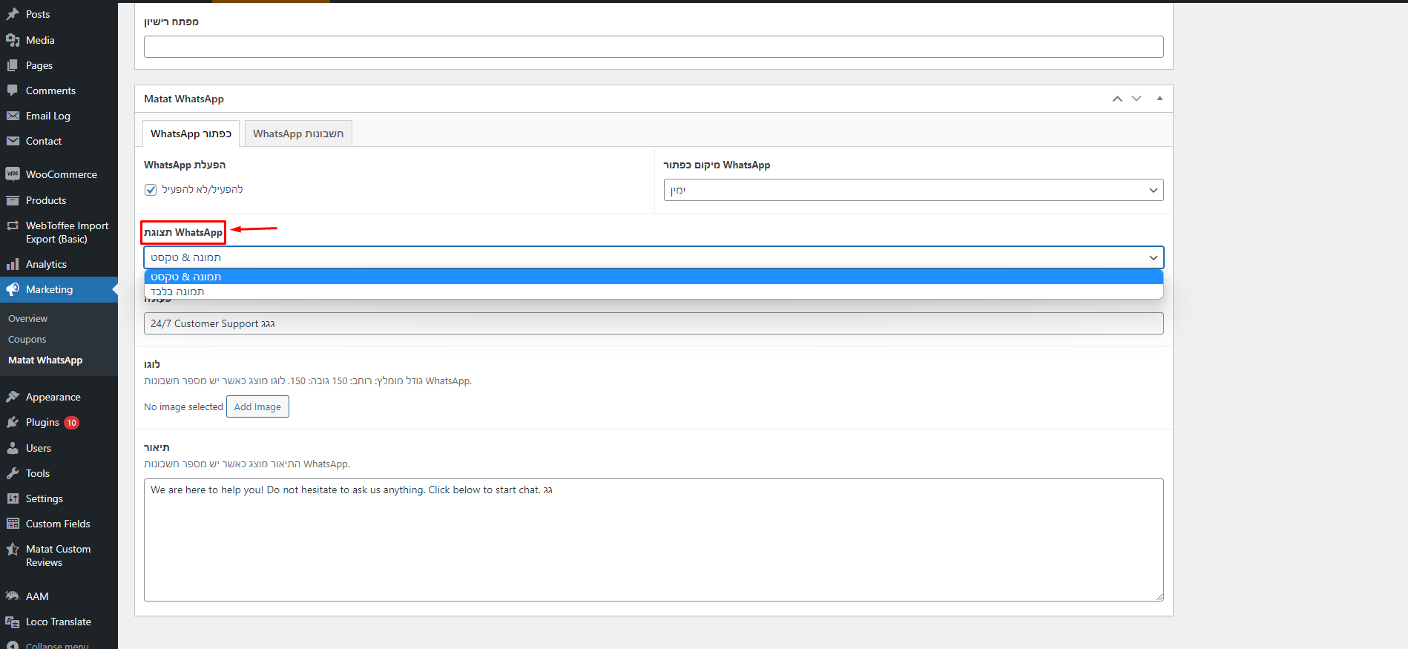Screen dimensions: 1408x649
Task: Open the Coupons submenu item
Action: 27,339
